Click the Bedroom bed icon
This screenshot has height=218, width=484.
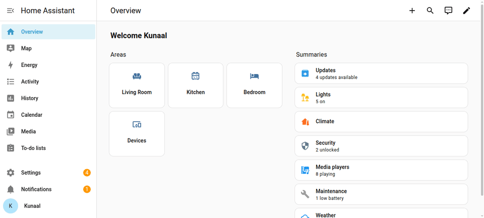point(254,76)
